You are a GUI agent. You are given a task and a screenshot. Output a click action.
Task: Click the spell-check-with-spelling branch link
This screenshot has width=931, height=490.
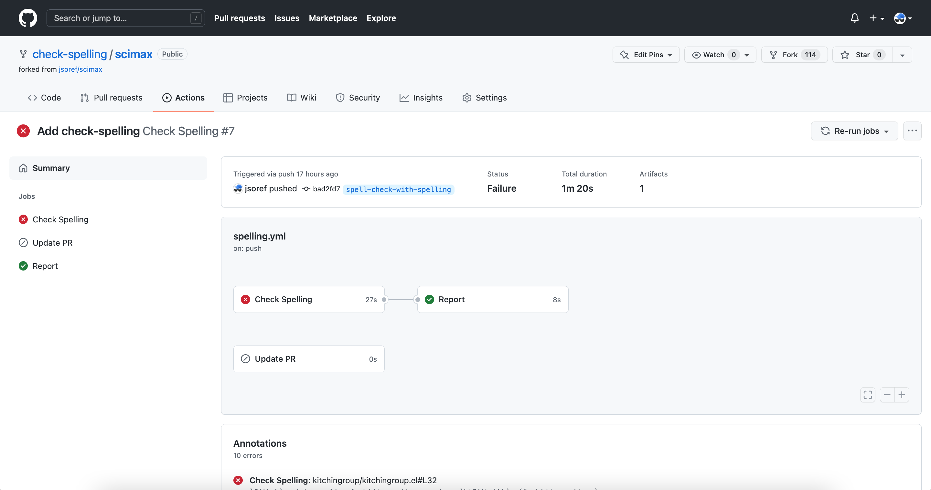click(x=398, y=189)
